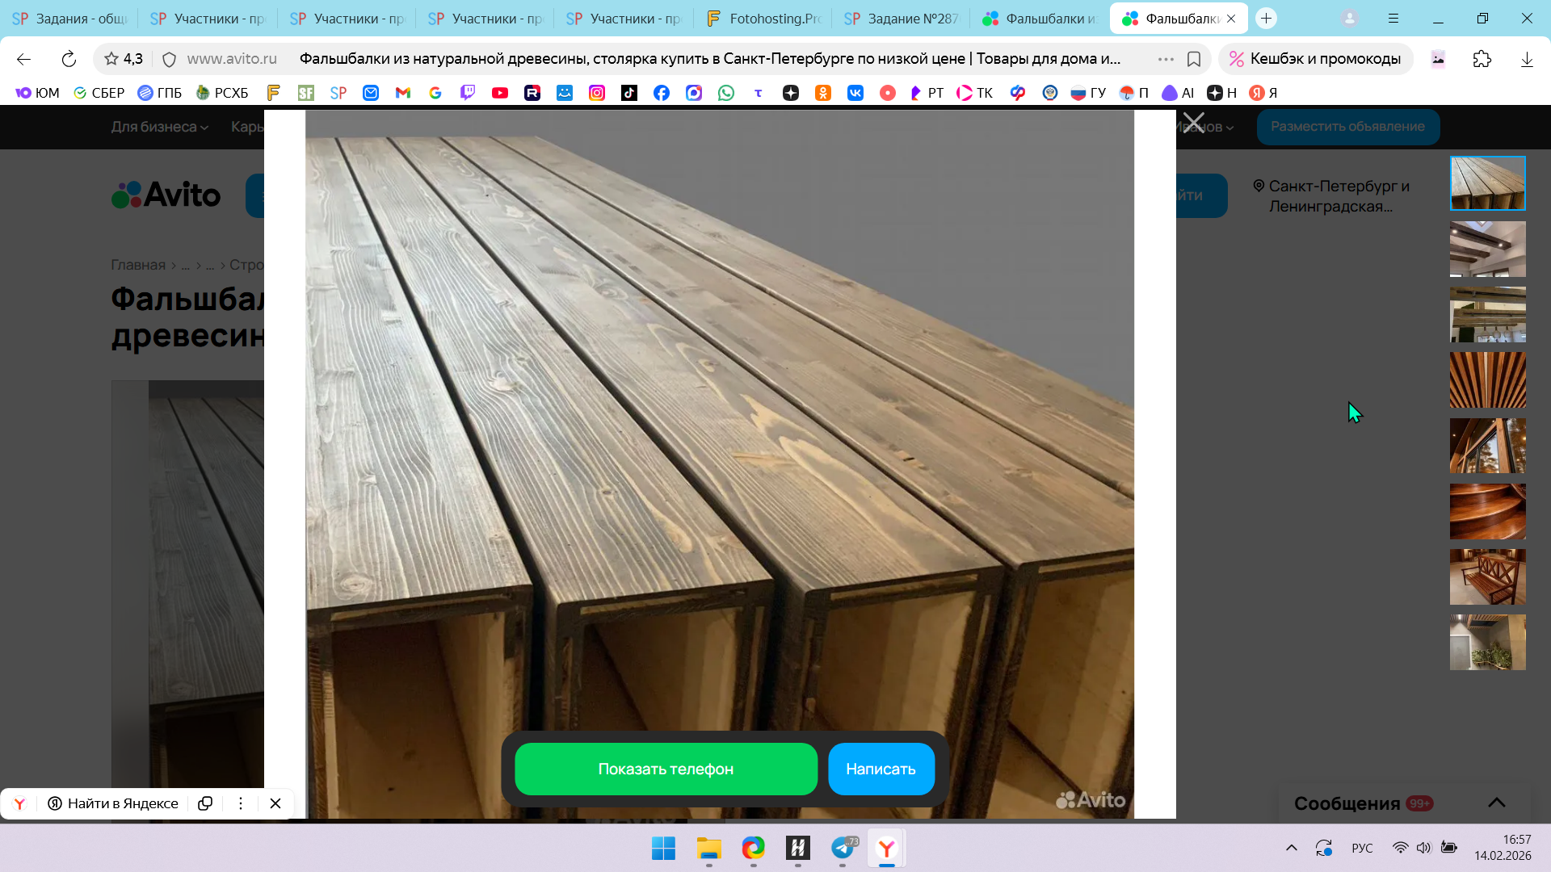Screen dimensions: 1551x872
Task: Expand the Сообщения chat panel
Action: [x=1496, y=803]
